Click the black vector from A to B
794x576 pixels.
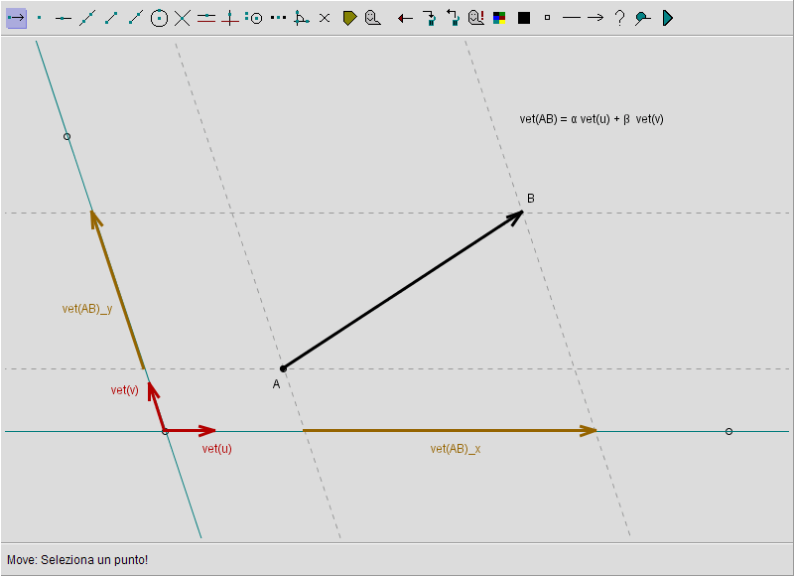pyautogui.click(x=403, y=290)
